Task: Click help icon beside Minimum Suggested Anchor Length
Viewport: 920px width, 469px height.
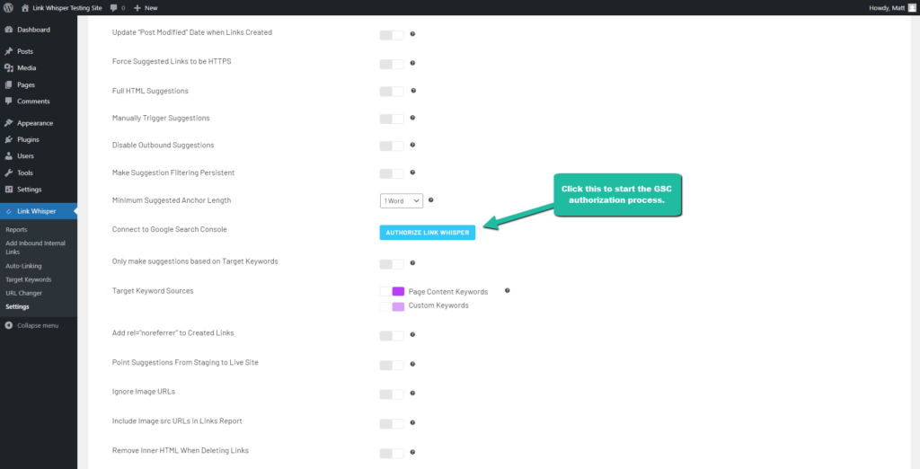Action: click(430, 200)
